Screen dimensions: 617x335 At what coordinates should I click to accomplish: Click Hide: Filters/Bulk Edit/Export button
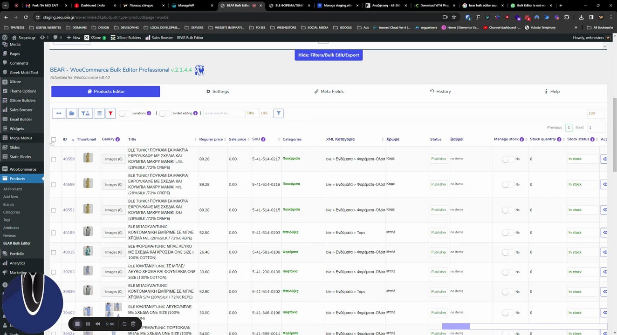pos(329,55)
